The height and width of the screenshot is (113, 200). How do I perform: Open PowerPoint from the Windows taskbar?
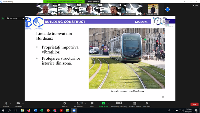click(48, 110)
